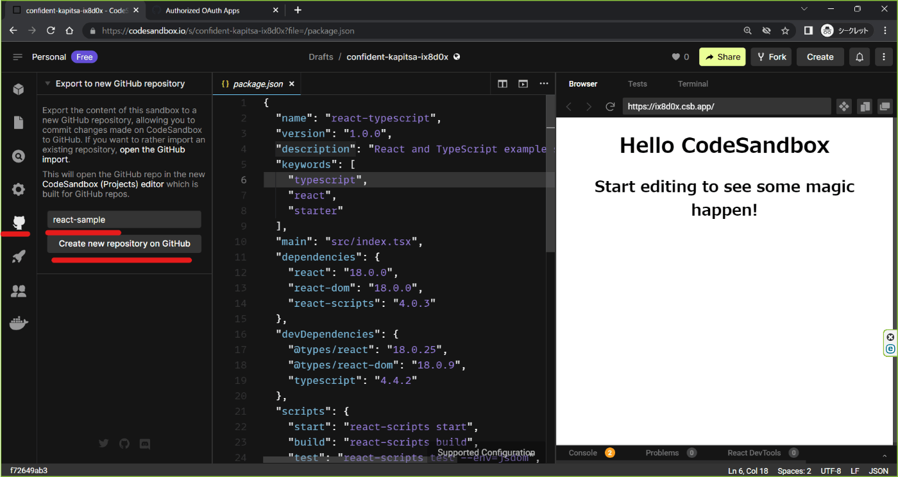Viewport: 898px width, 477px height.
Task: Refresh the sandbox preview
Action: (x=610, y=107)
